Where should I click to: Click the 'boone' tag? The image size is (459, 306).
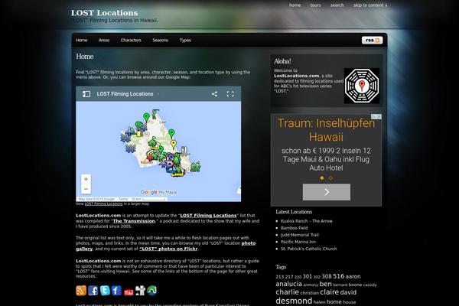click(x=355, y=285)
